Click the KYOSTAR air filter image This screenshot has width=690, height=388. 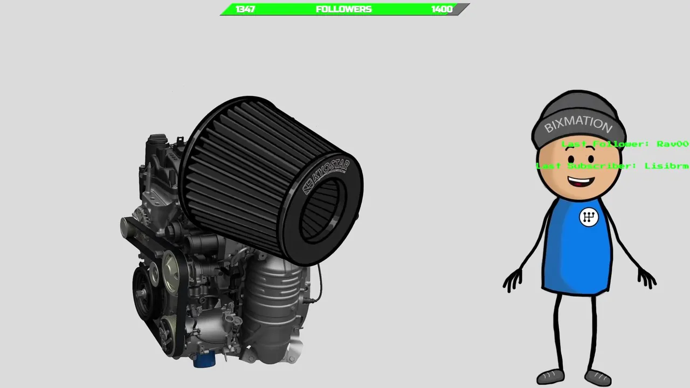coord(271,181)
